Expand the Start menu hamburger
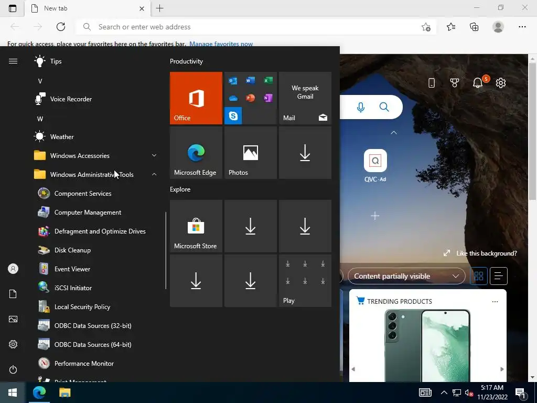The image size is (537, 403). click(x=13, y=61)
